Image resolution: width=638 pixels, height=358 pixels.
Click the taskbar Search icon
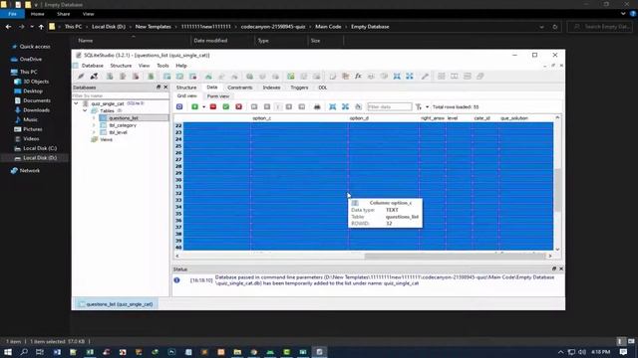[24, 352]
